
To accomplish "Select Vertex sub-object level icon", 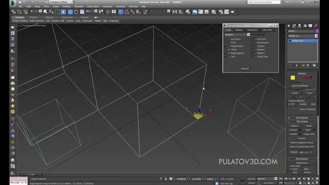I will pyautogui.click(x=293, y=78).
